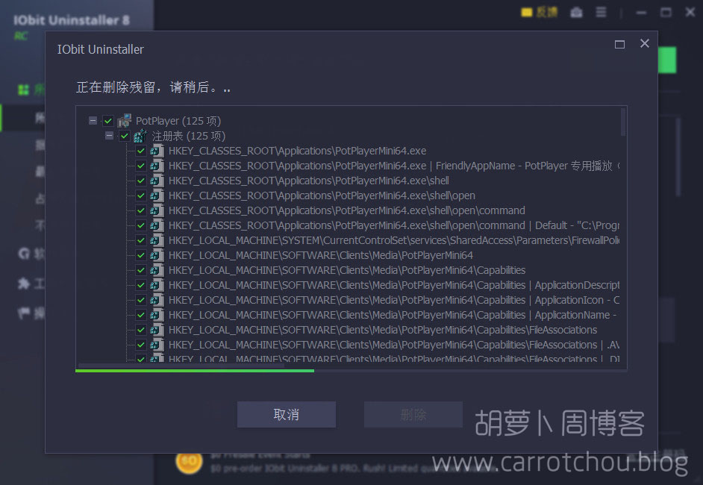Toggle checkbox on the FirewallPolicy row
This screenshot has height=485, width=703.
tap(141, 240)
